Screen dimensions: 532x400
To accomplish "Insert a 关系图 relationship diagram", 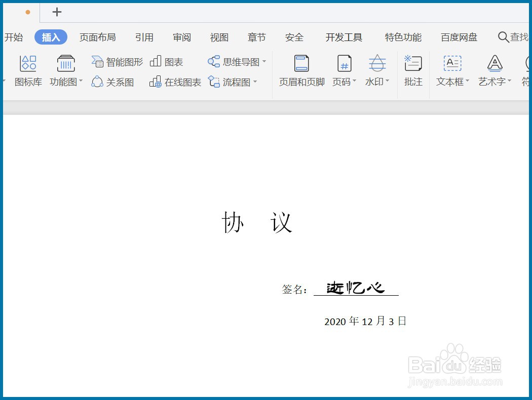I will click(x=112, y=82).
